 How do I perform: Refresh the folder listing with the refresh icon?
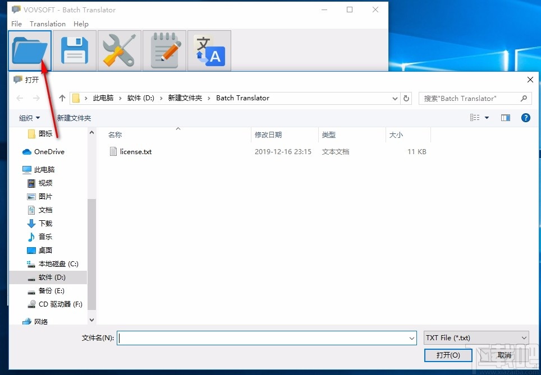pyautogui.click(x=406, y=98)
